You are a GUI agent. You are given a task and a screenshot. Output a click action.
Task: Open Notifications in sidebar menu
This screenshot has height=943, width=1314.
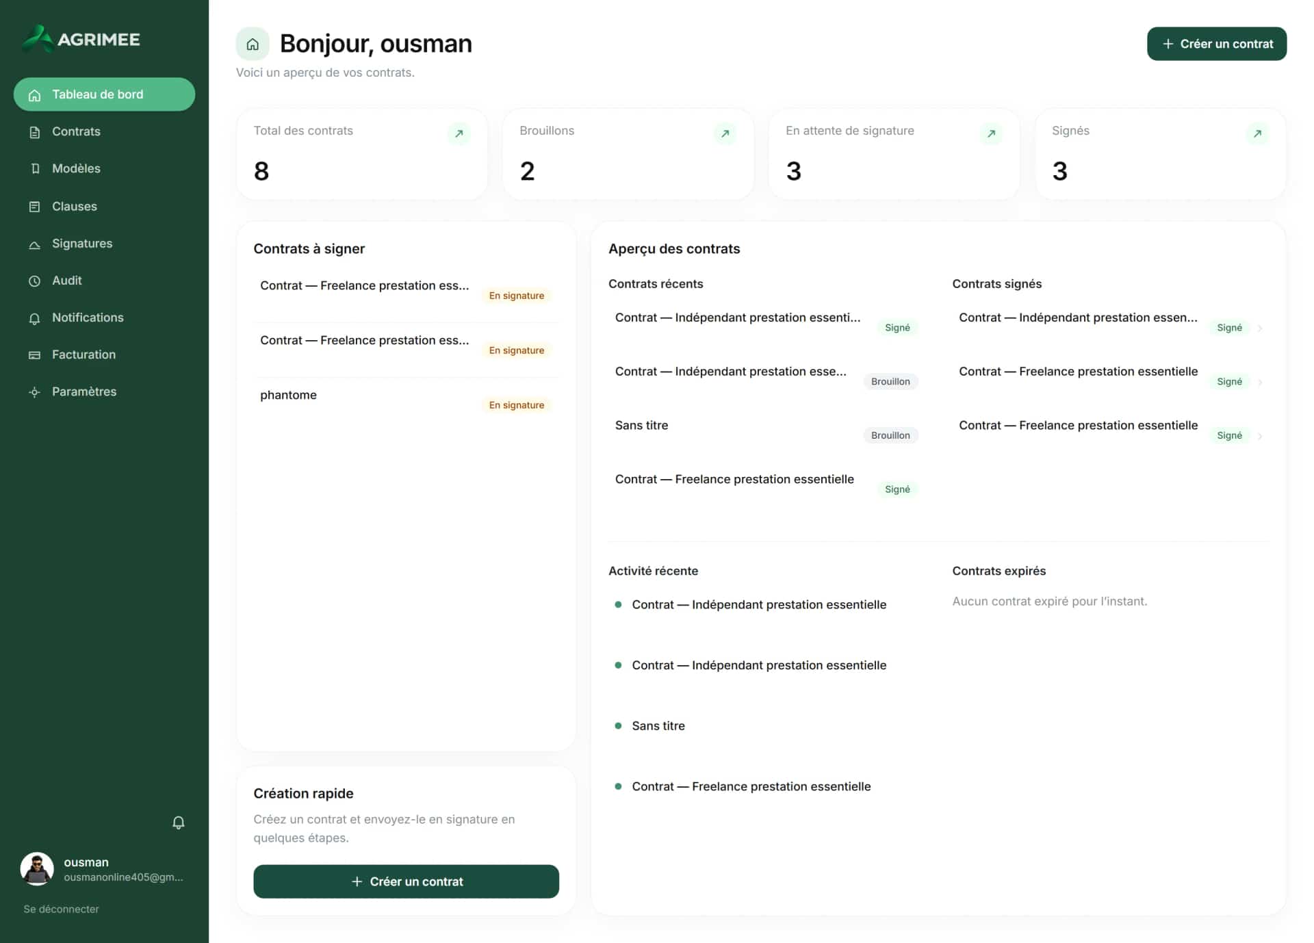coord(104,318)
